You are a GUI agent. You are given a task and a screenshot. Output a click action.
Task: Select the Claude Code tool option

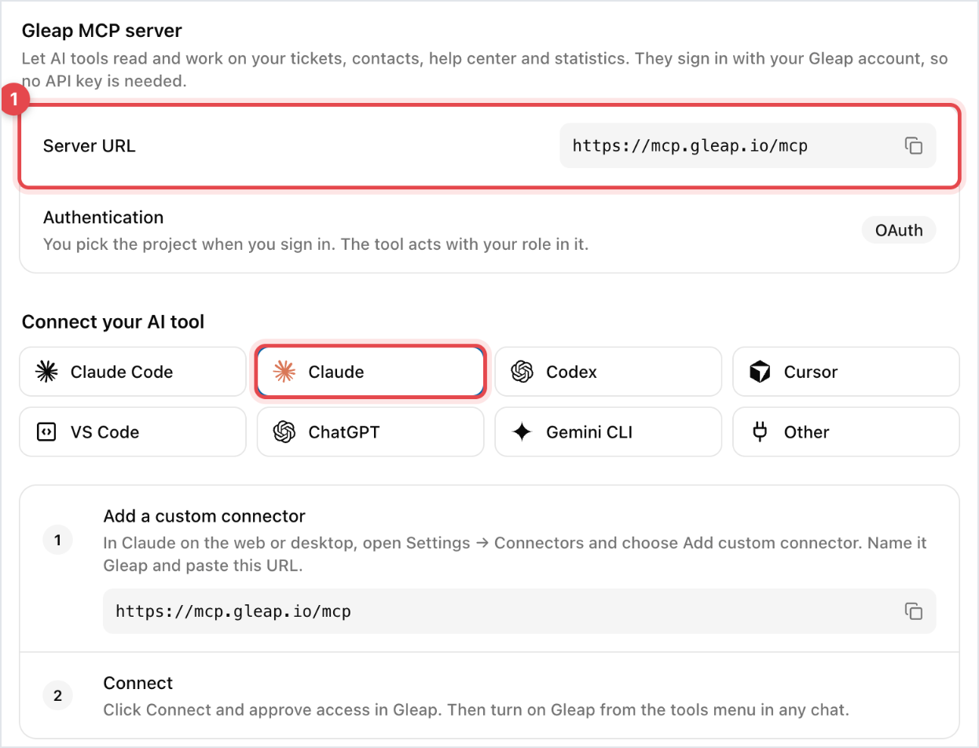(x=133, y=372)
